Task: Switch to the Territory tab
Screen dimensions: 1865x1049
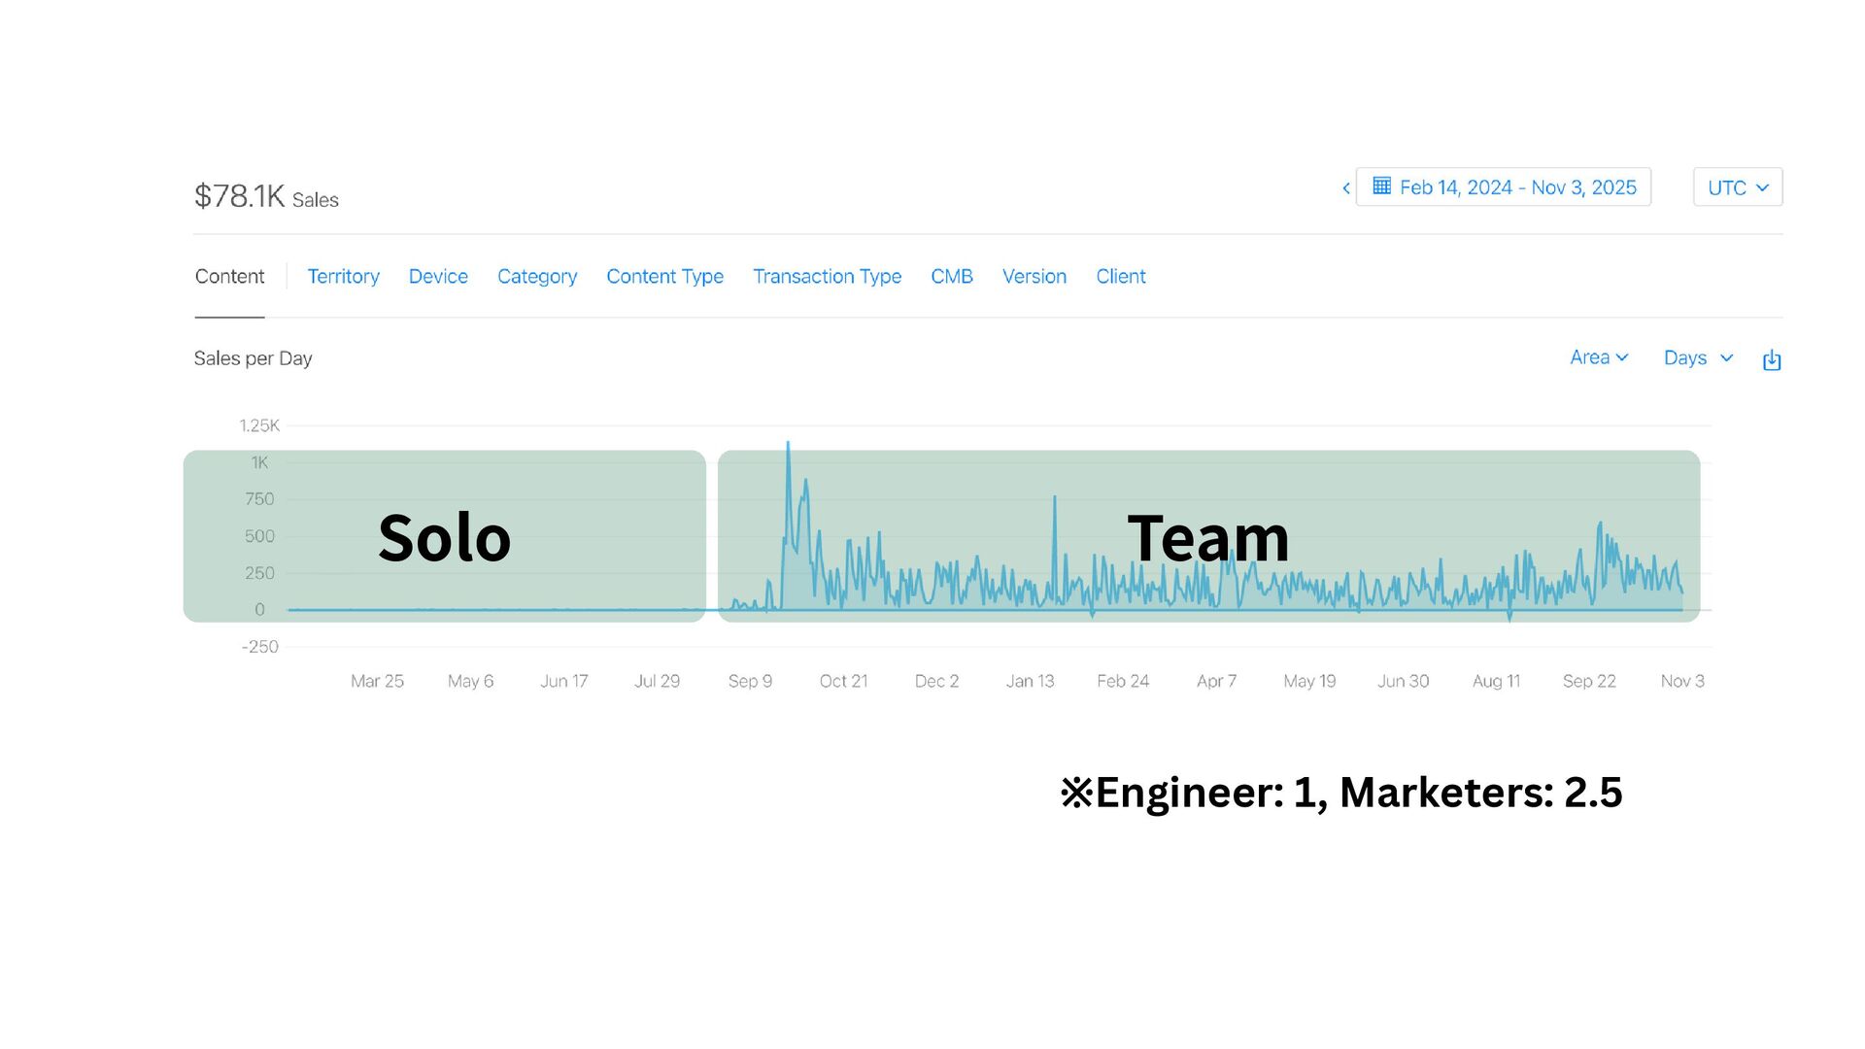Action: (x=343, y=277)
